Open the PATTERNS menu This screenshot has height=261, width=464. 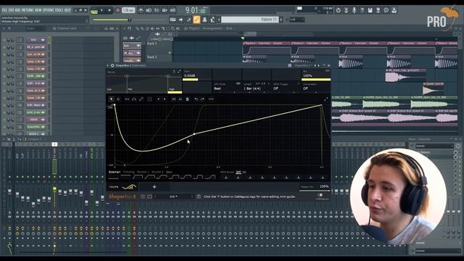tap(28, 10)
